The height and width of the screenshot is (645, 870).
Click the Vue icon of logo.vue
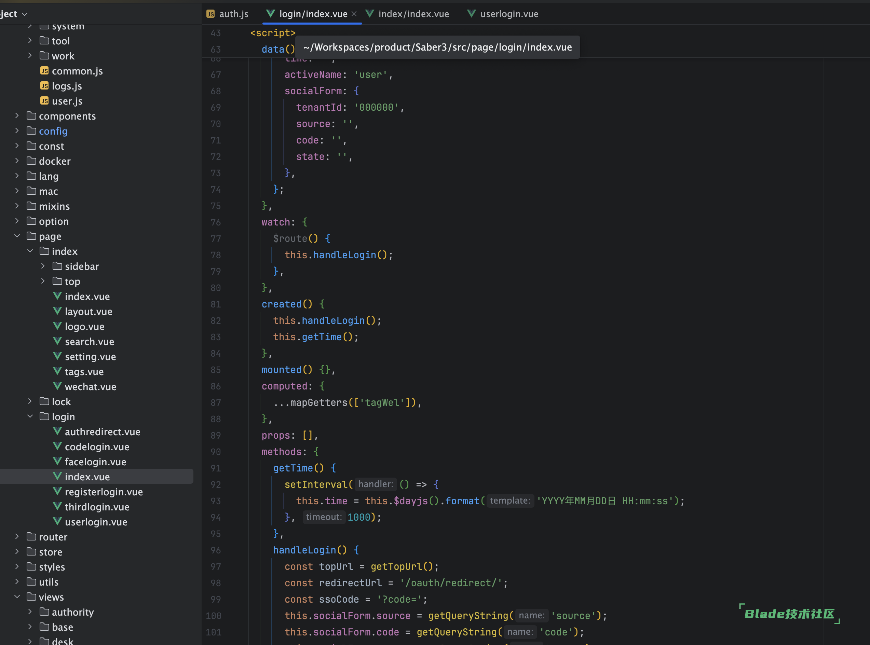[x=57, y=326]
